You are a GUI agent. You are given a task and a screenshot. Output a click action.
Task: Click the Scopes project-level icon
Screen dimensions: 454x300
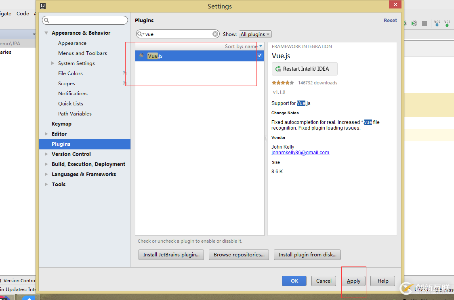click(x=124, y=84)
